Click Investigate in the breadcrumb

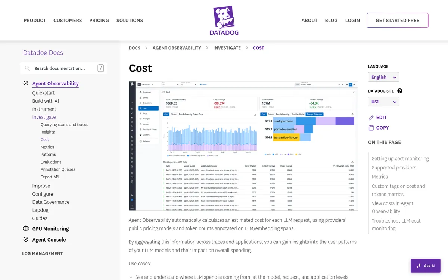227,48
